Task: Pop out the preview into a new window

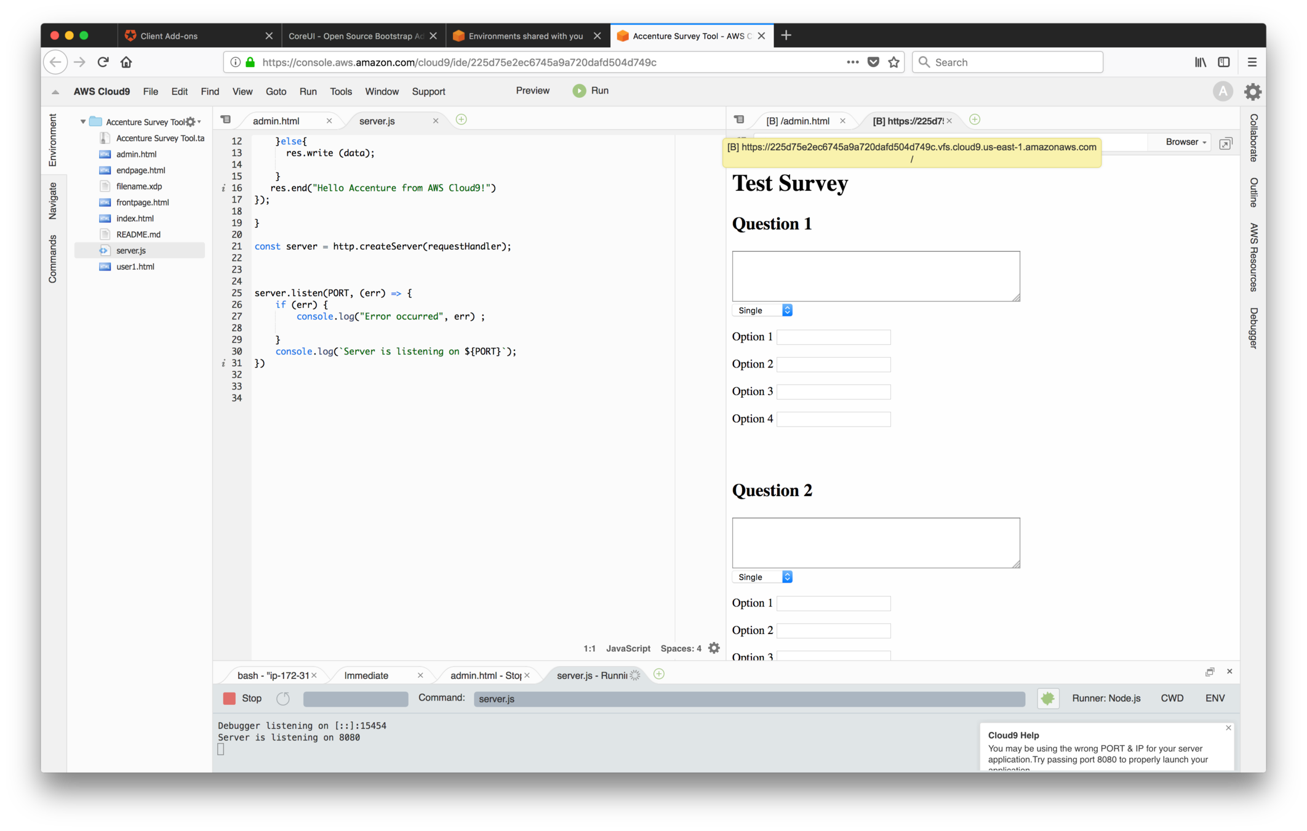Action: (1225, 143)
